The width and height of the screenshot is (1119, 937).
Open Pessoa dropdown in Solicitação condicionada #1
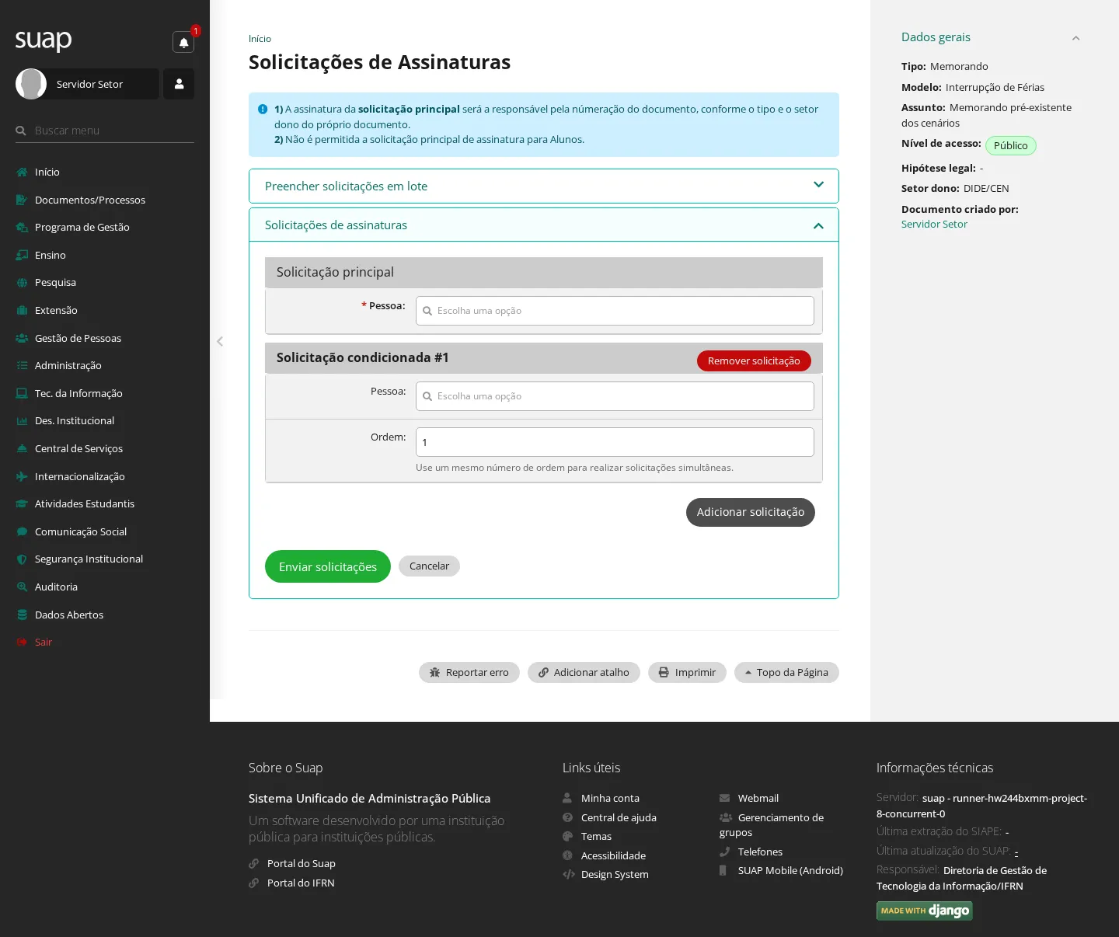click(x=615, y=396)
